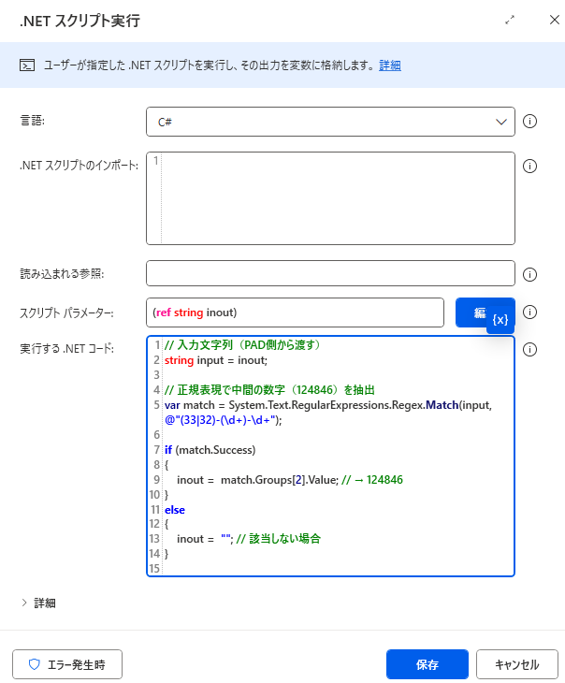The width and height of the screenshot is (565, 683).
Task: Click info icon for スクリプト パラメーター
Action: [x=529, y=312]
